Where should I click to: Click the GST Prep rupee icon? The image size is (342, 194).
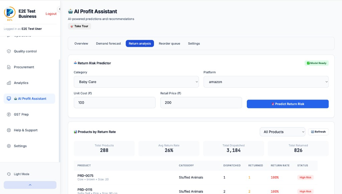point(9,114)
